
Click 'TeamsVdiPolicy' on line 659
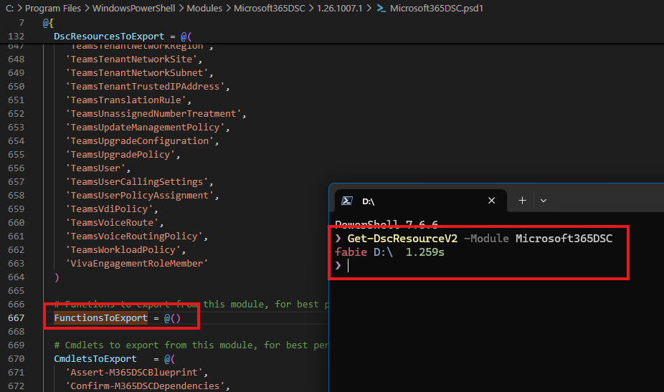point(109,209)
